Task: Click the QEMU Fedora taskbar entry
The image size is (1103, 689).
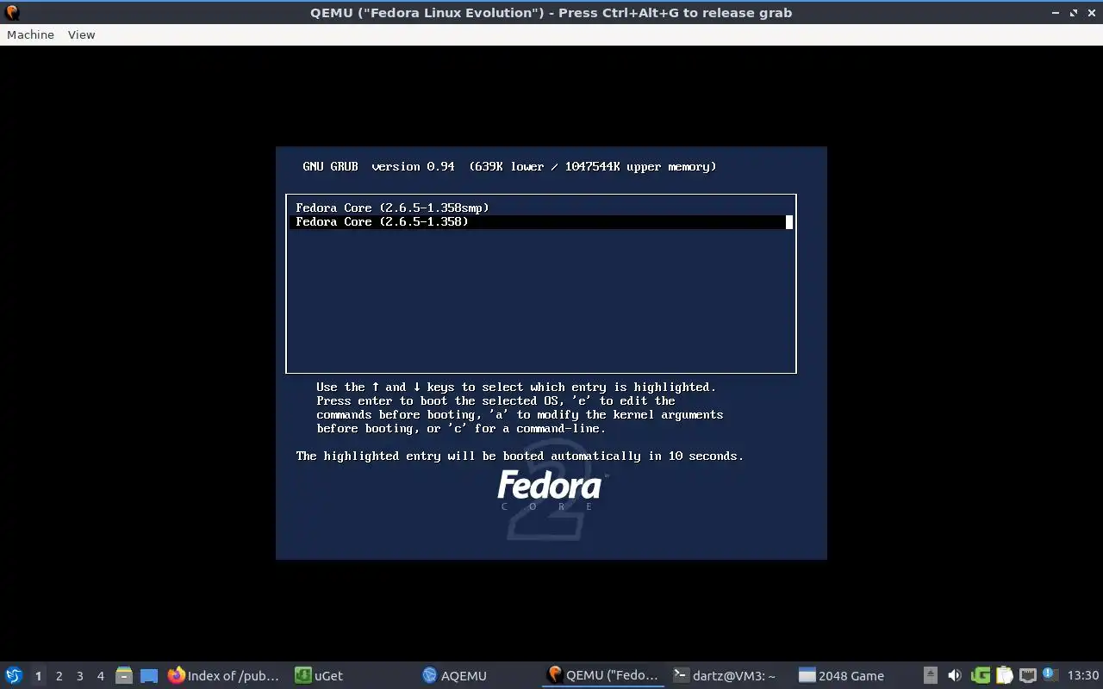Action: [603, 676]
